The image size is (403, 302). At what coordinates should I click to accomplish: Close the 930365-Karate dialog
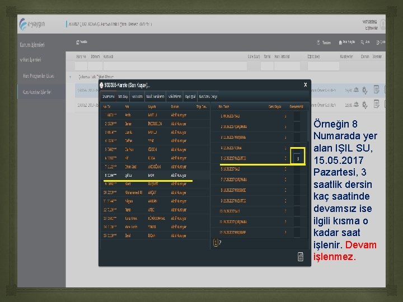[306, 85]
